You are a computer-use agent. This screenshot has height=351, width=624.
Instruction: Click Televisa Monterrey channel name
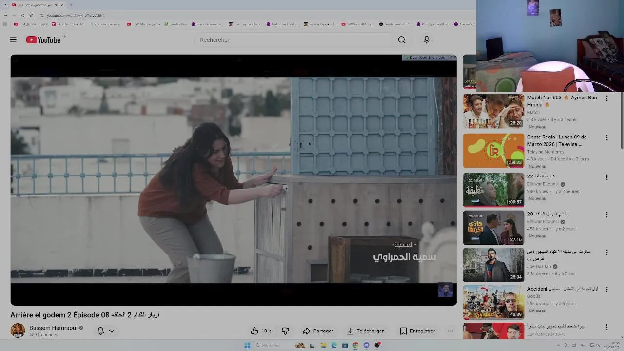[546, 152]
